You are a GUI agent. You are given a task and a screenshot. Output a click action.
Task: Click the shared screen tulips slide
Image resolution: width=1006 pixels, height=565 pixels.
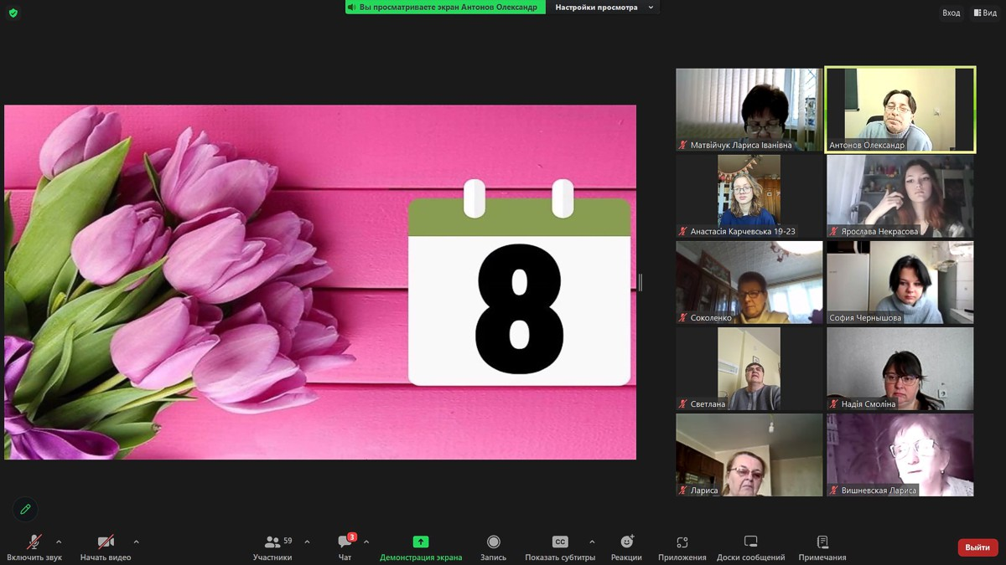pyautogui.click(x=320, y=282)
